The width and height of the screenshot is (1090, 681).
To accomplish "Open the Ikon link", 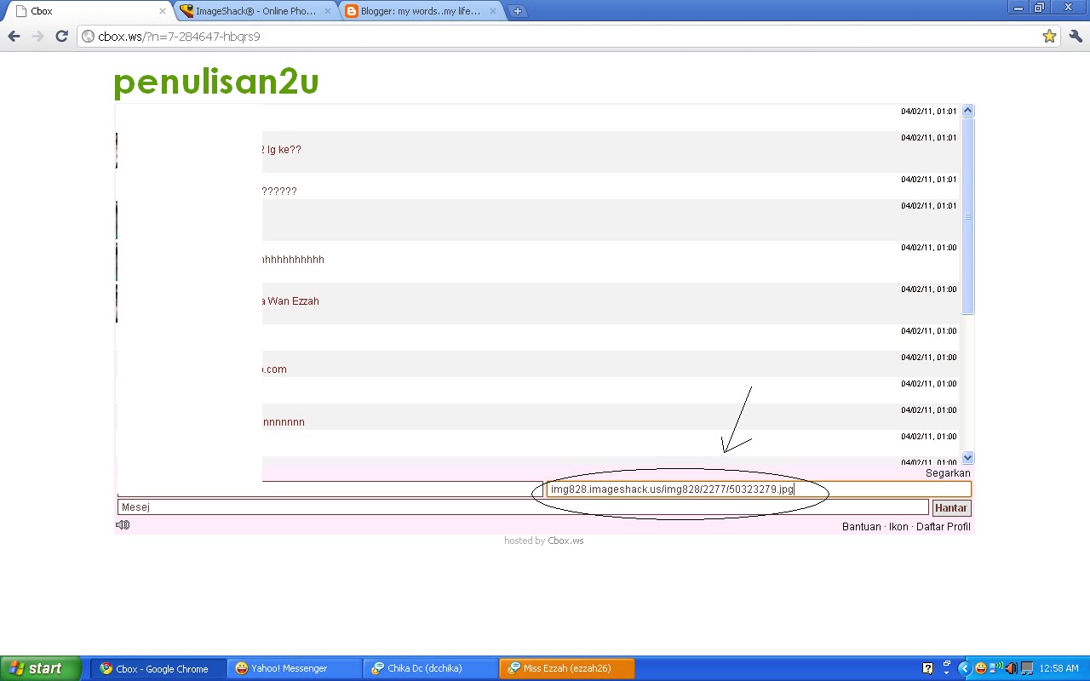I will (x=898, y=527).
